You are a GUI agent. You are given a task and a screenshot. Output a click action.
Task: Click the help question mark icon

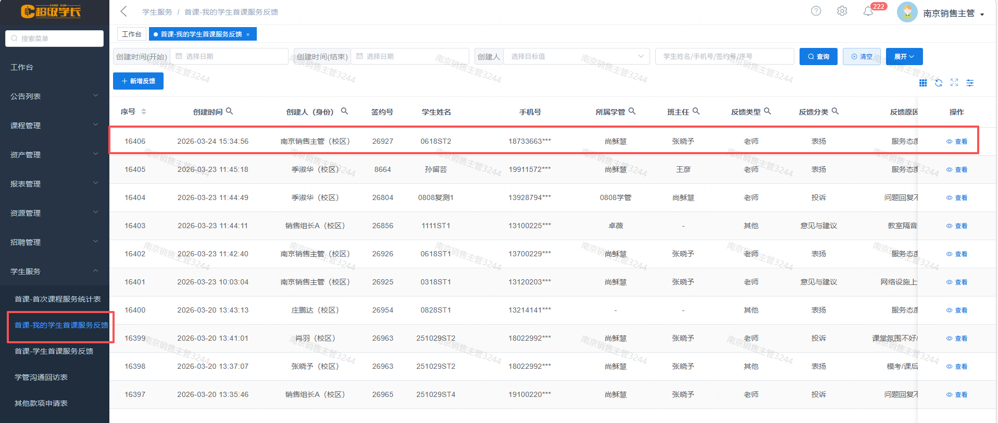pyautogui.click(x=816, y=11)
